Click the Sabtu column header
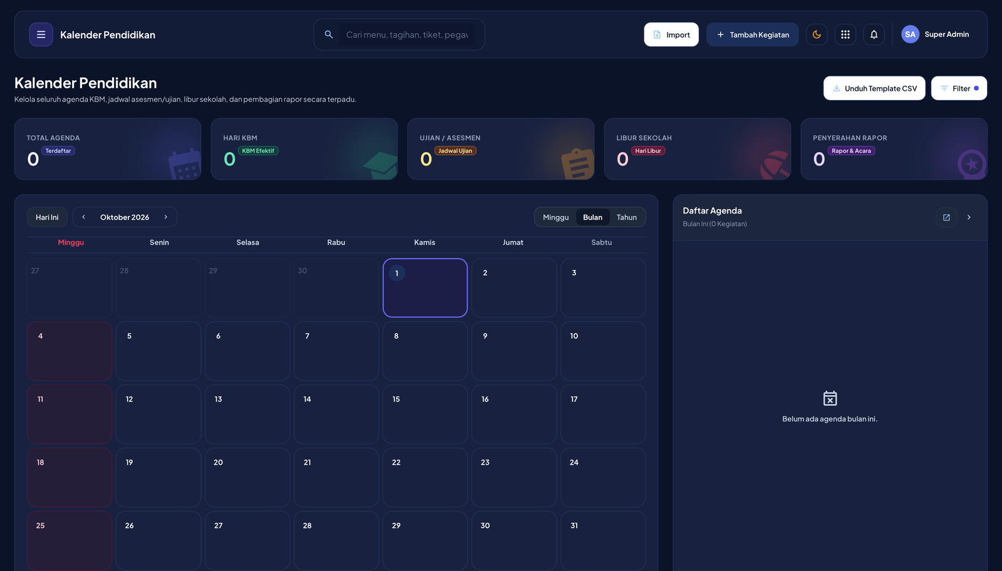This screenshot has height=571, width=1002. 602,242
